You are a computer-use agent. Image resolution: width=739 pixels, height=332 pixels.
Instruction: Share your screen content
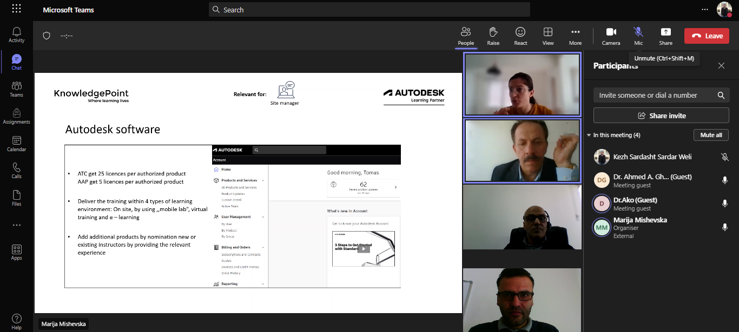coord(665,36)
